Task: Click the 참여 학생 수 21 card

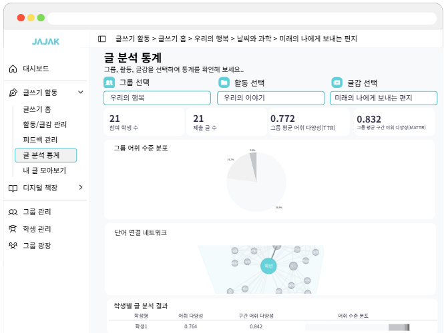Action: [144, 122]
